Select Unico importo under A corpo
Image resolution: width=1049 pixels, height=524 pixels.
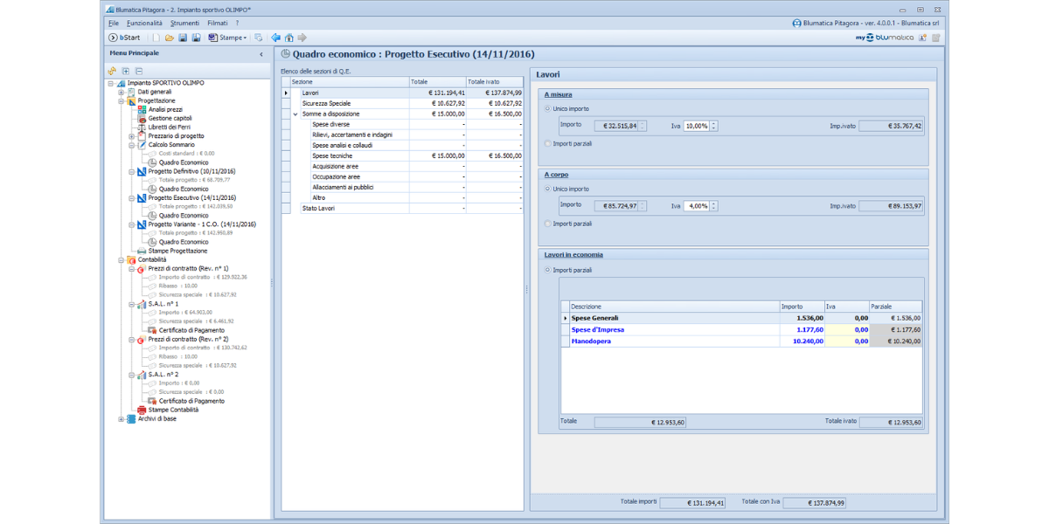[x=548, y=189]
